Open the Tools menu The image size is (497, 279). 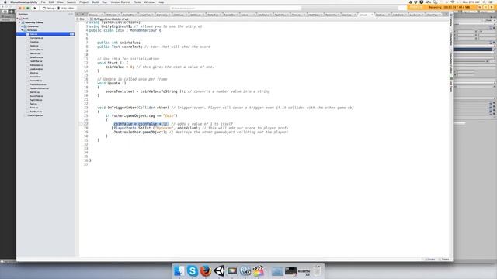[137, 2]
